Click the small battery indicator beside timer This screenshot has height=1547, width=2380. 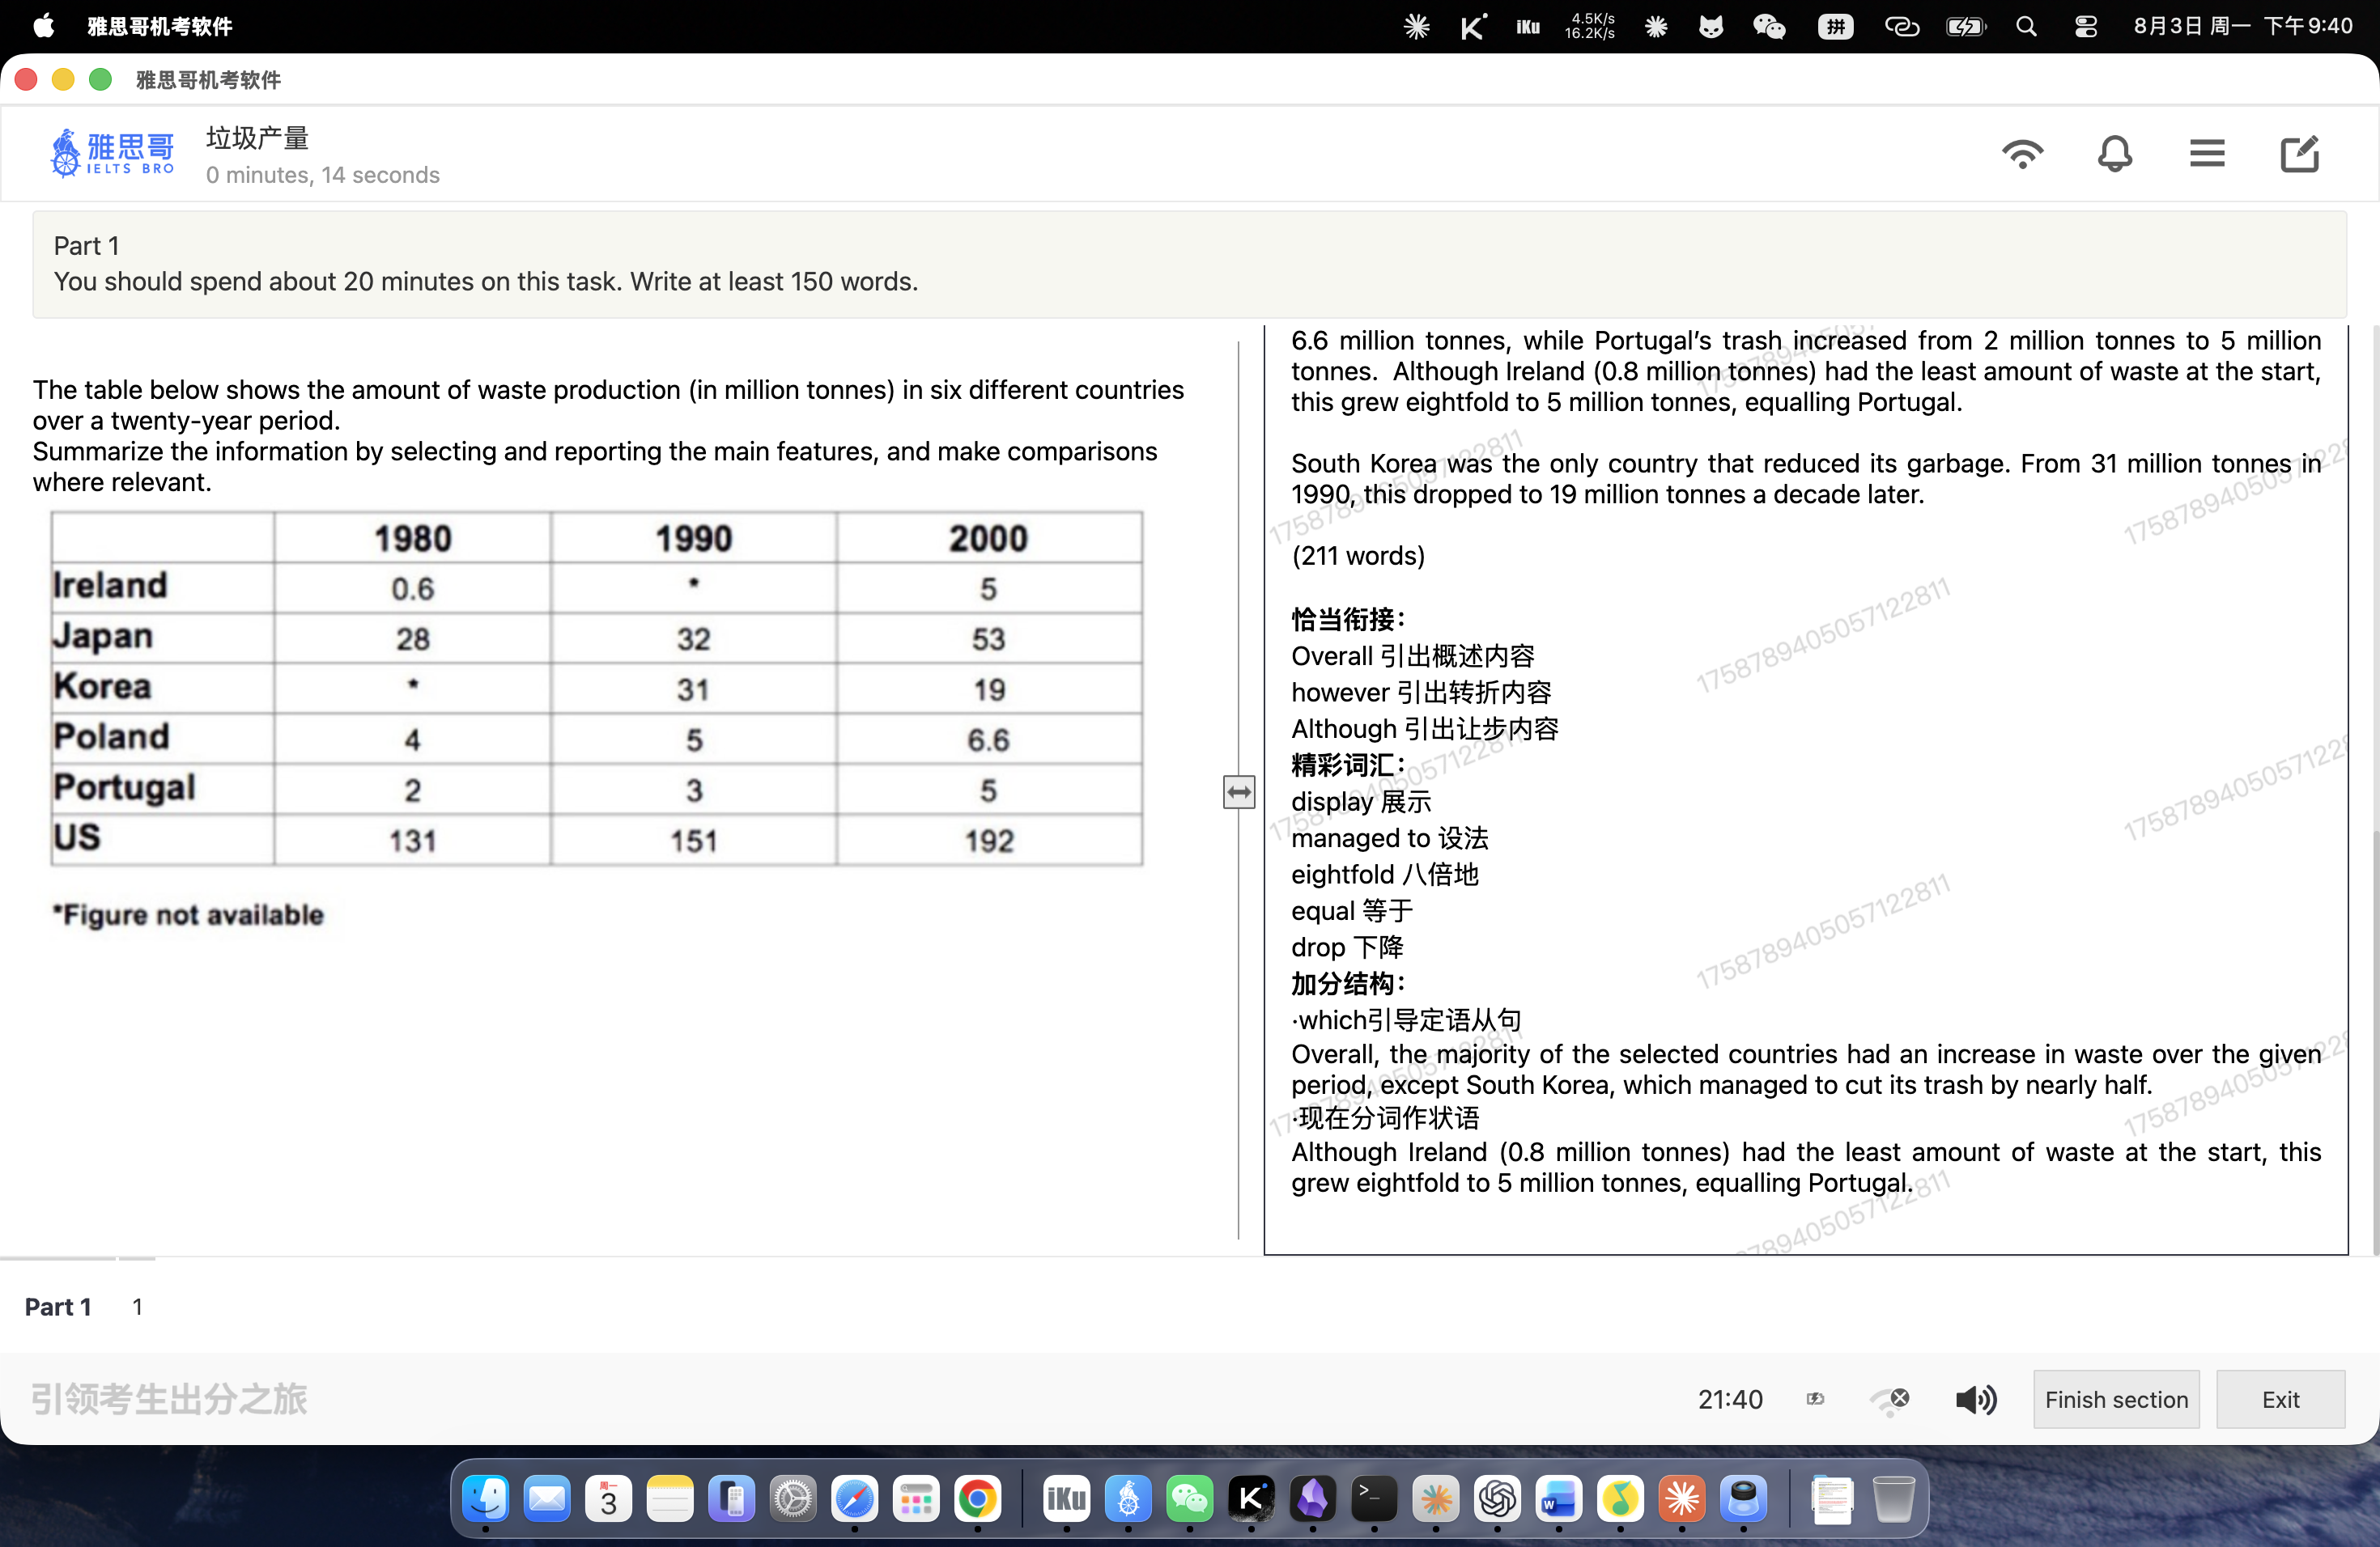(x=1815, y=1399)
